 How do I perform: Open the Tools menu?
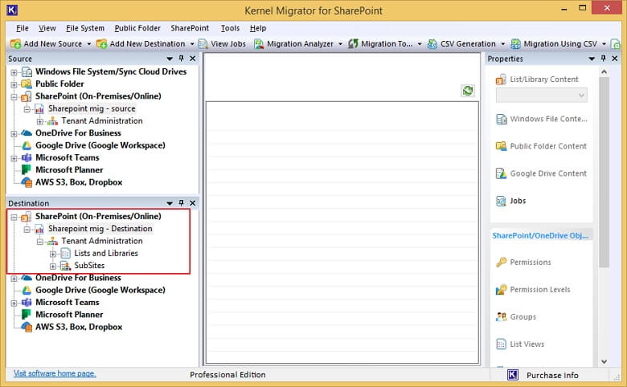click(231, 28)
